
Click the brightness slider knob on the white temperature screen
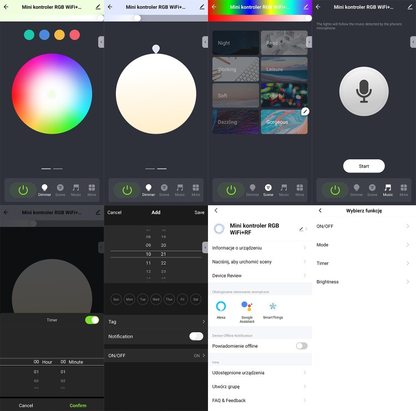tap(137, 18)
